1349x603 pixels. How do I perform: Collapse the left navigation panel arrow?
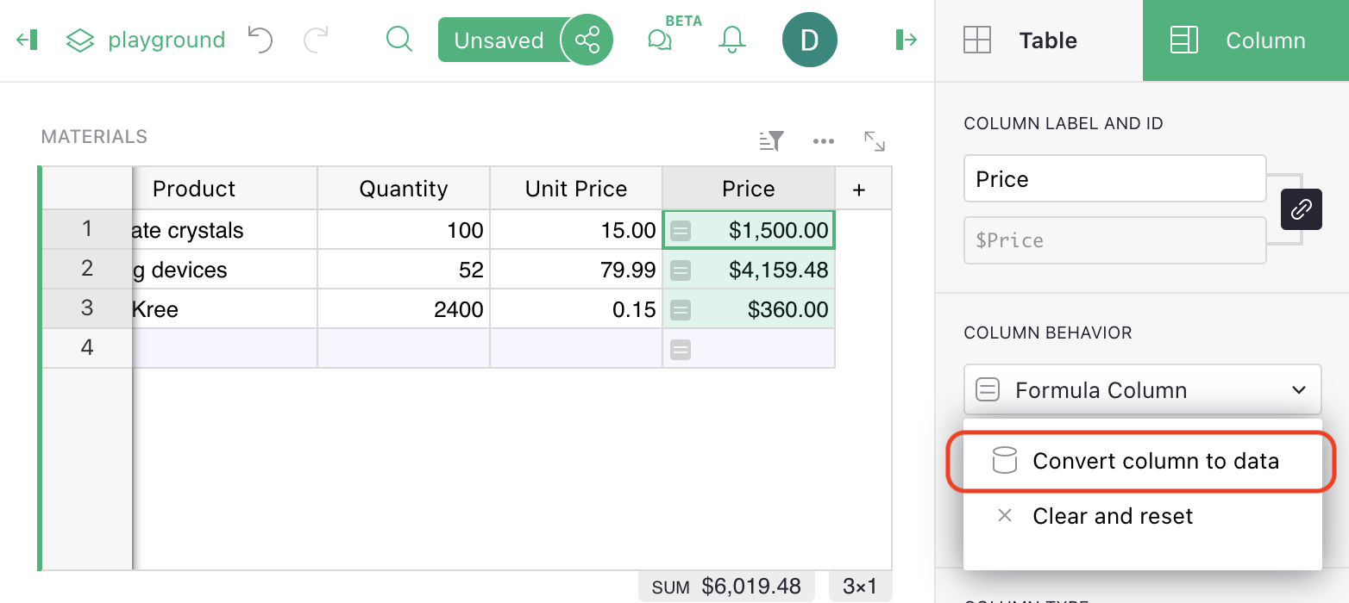[28, 40]
